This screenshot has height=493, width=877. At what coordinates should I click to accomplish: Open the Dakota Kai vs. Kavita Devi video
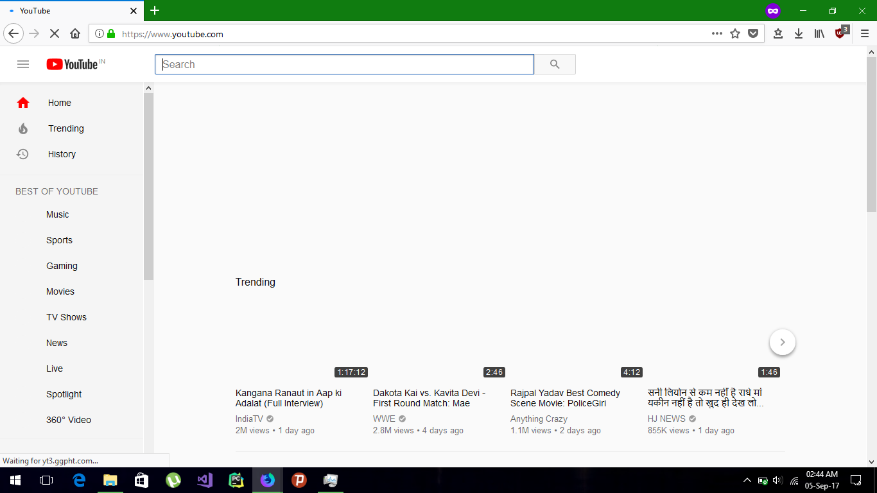tap(430, 398)
